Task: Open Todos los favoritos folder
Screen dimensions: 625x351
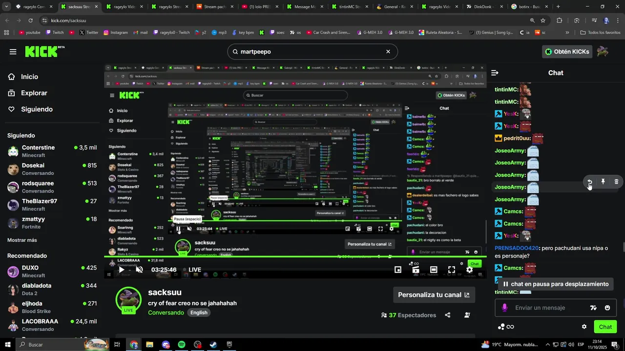Action: pyautogui.click(x=600, y=33)
